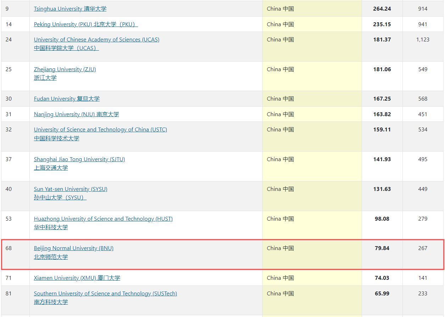Click the count cell 451

pyautogui.click(x=423, y=114)
